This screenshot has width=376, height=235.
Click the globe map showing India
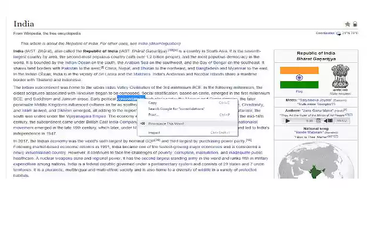(316, 160)
